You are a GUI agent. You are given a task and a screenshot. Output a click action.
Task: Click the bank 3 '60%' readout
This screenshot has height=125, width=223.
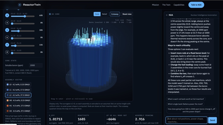click(x=41, y=16)
